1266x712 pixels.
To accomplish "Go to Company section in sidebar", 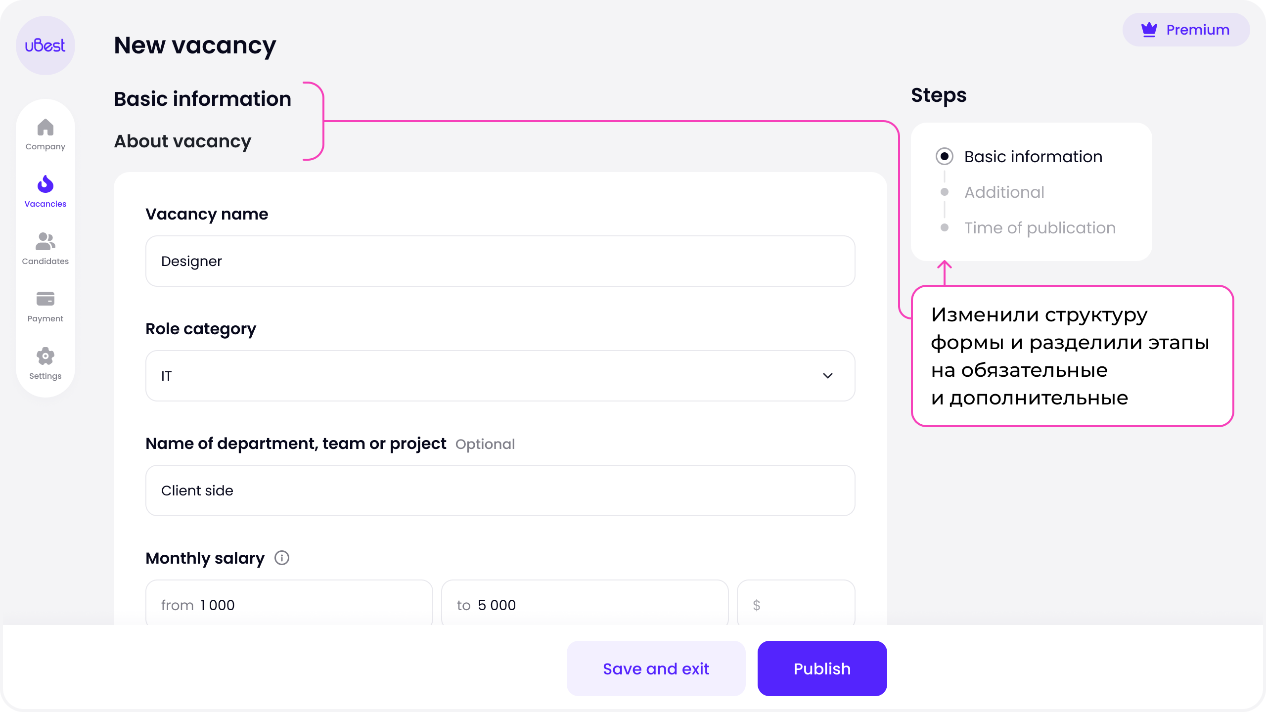I will (x=45, y=134).
